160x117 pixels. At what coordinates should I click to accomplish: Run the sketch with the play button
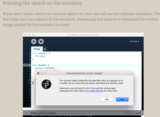34,41
